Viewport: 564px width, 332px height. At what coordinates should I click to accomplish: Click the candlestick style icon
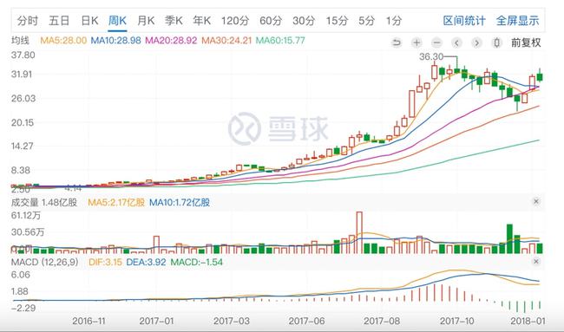(497, 42)
